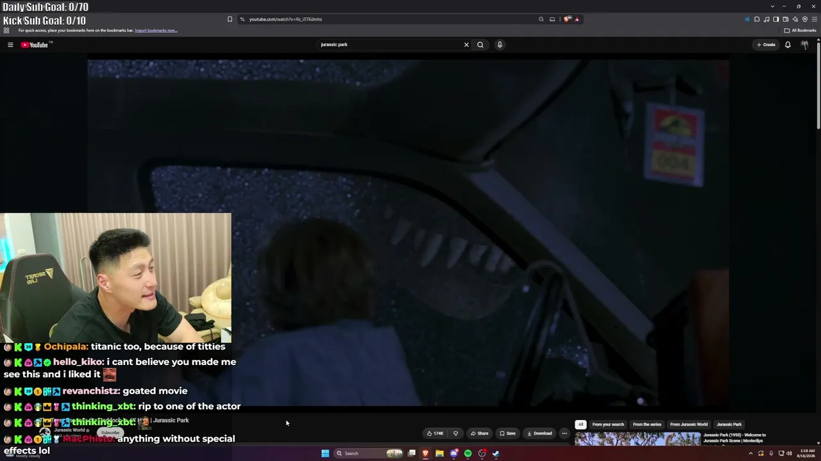Select the 'All' filter chip
This screenshot has height=461, width=821.
click(580, 425)
